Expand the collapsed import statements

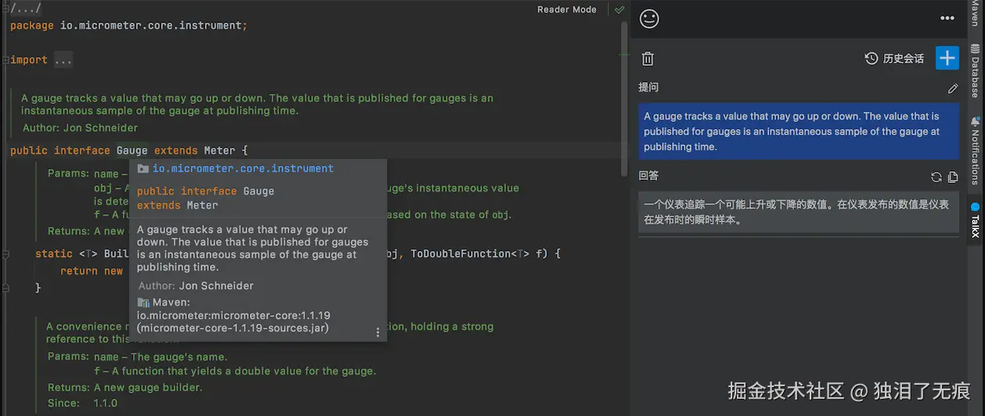63,60
